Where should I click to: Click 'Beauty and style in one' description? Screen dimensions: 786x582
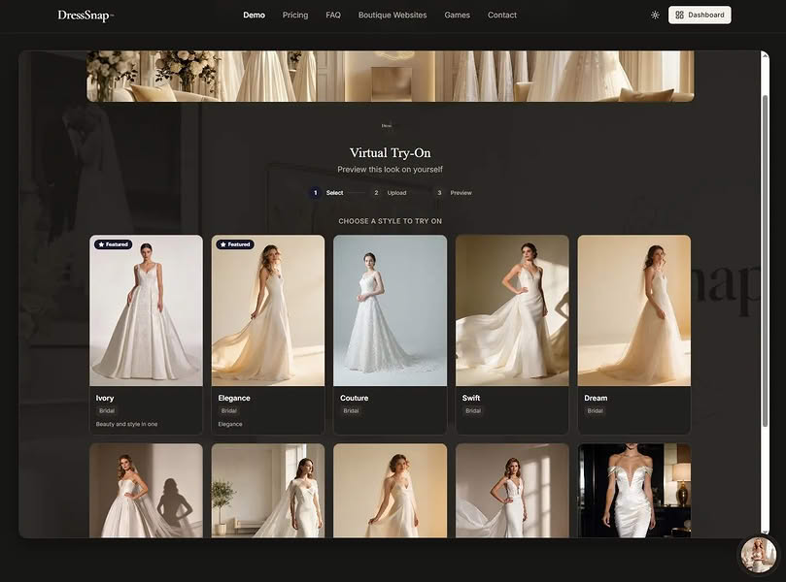[127, 424]
